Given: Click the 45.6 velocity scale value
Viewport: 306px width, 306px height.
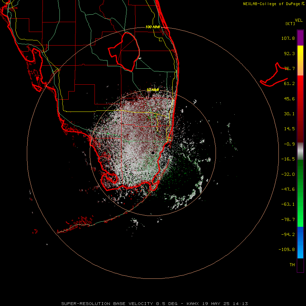Looking at the screenshot, I should point(289,99).
